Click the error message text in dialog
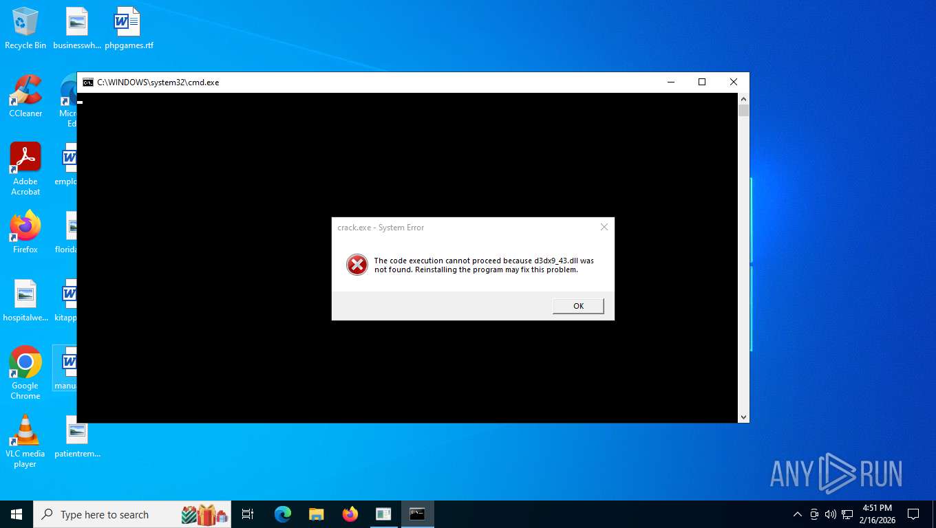Viewport: 936px width, 528px height. pos(484,265)
